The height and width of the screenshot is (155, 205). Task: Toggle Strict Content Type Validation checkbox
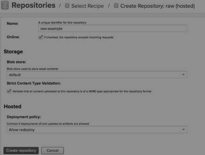coord(9,91)
